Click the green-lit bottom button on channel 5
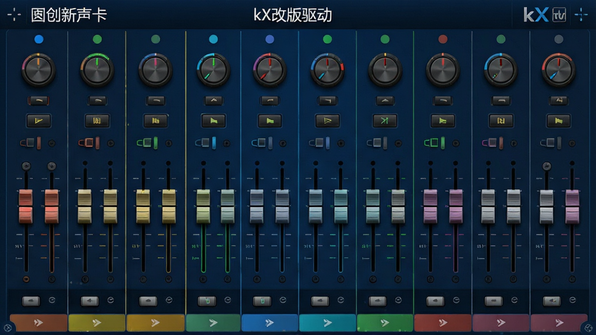The width and height of the screenshot is (596, 335). (x=262, y=301)
